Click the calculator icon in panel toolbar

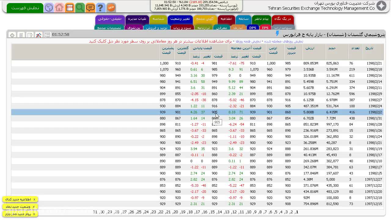pos(21,35)
